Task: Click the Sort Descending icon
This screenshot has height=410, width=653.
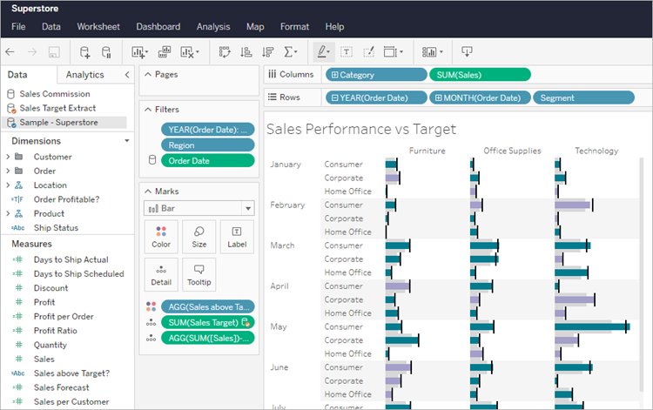Action: [268, 52]
